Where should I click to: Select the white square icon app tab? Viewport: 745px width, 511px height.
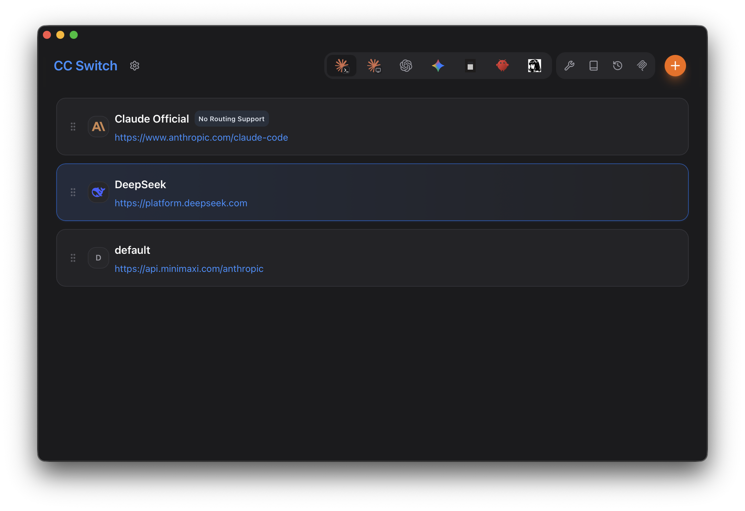coord(470,66)
